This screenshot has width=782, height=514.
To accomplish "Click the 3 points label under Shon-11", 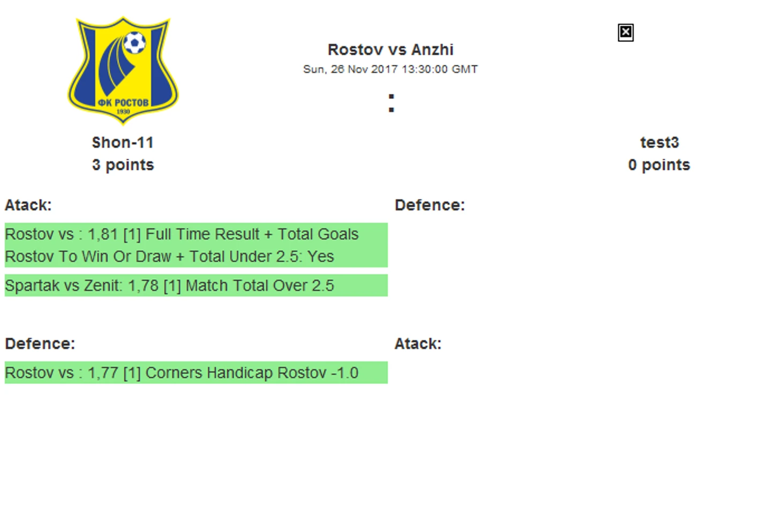I will click(x=123, y=165).
